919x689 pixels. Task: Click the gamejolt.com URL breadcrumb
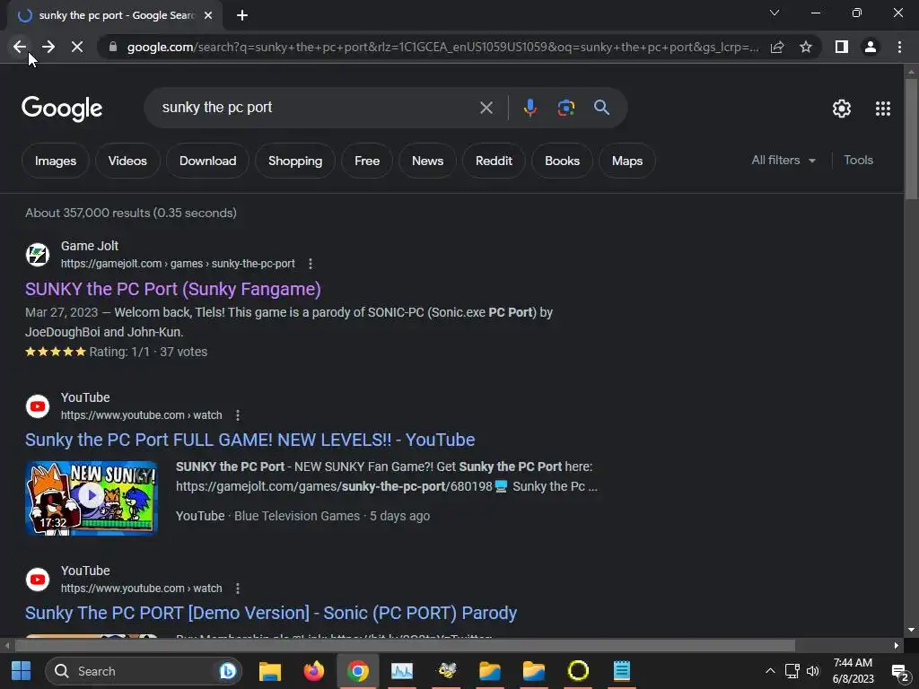click(x=178, y=264)
